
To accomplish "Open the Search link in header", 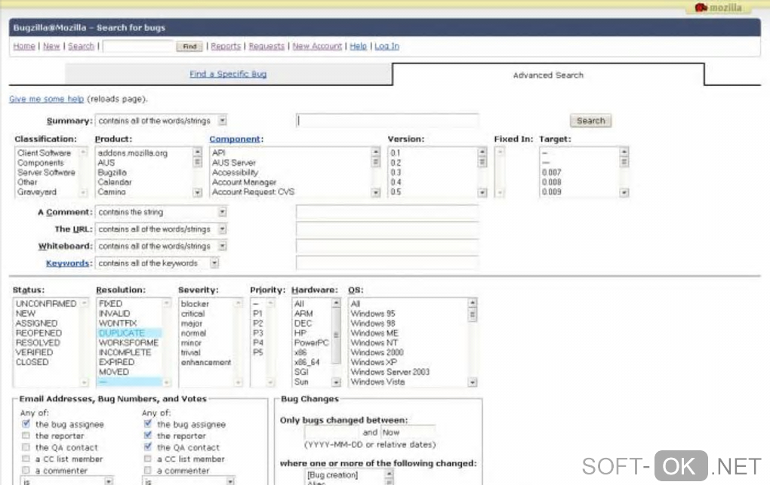I will pyautogui.click(x=81, y=46).
